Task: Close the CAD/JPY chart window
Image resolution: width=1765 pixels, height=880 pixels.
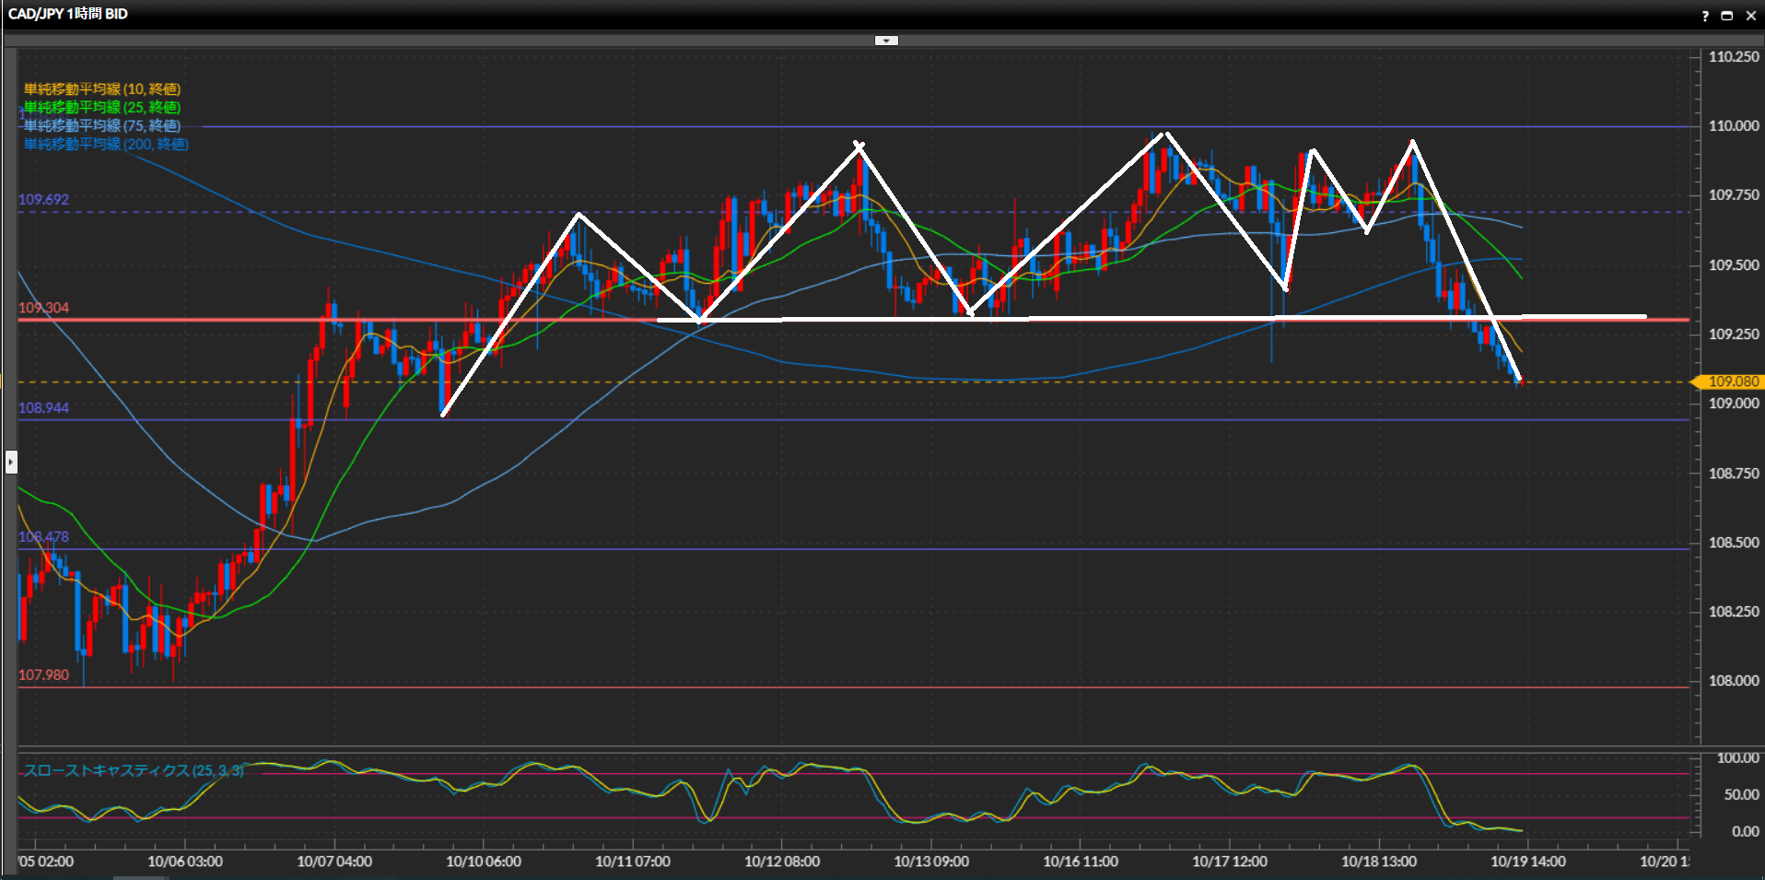Action: [1750, 16]
